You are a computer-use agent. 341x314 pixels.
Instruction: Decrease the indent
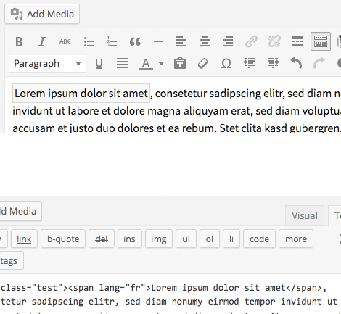pos(249,64)
